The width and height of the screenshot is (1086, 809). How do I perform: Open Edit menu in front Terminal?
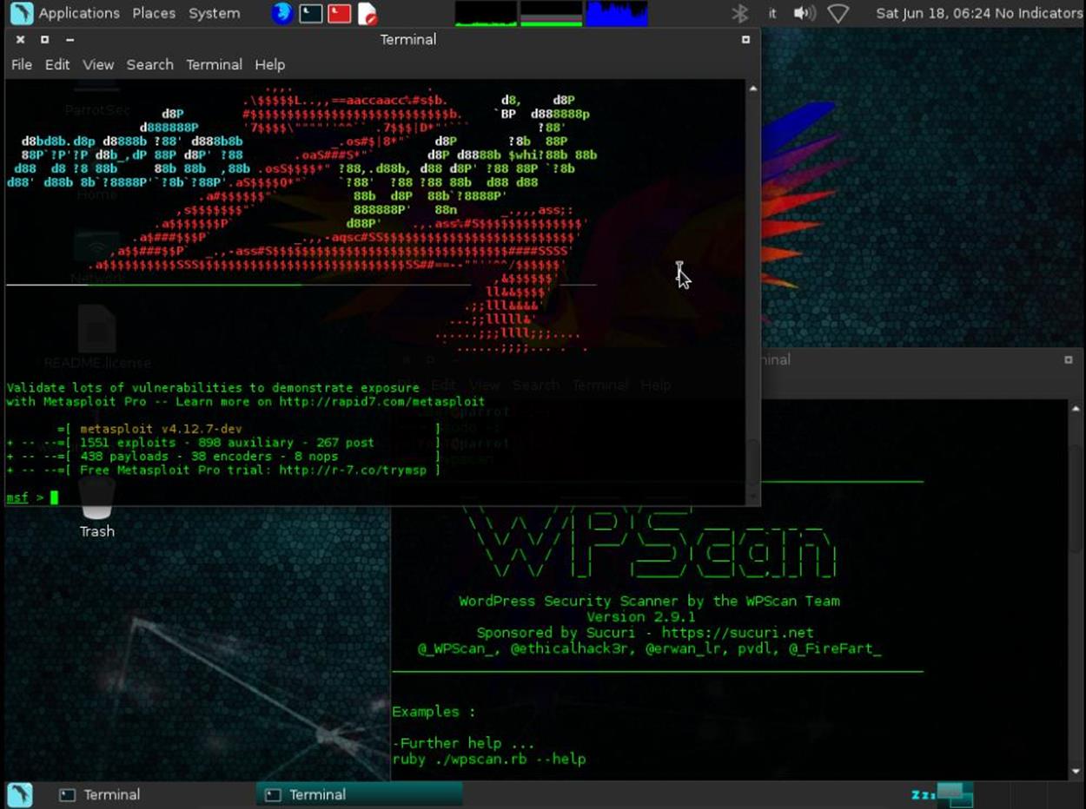pyautogui.click(x=57, y=64)
